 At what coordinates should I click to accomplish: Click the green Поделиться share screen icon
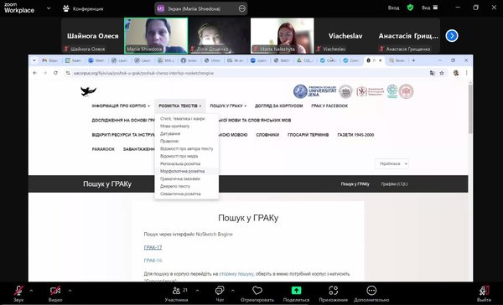(296, 291)
